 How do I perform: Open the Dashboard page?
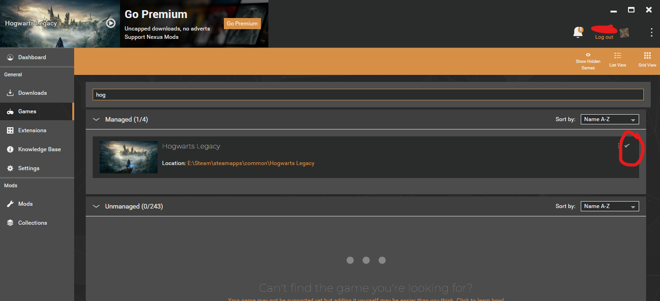click(x=37, y=57)
